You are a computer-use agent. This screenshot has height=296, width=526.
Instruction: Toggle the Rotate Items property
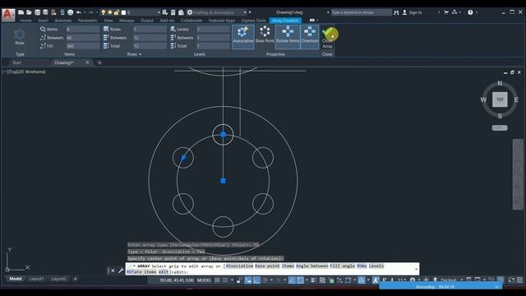pyautogui.click(x=288, y=36)
